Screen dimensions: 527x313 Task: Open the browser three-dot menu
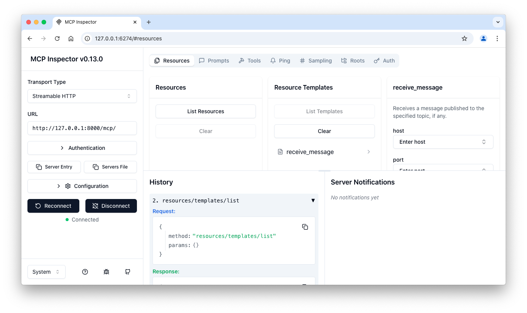[x=497, y=39]
